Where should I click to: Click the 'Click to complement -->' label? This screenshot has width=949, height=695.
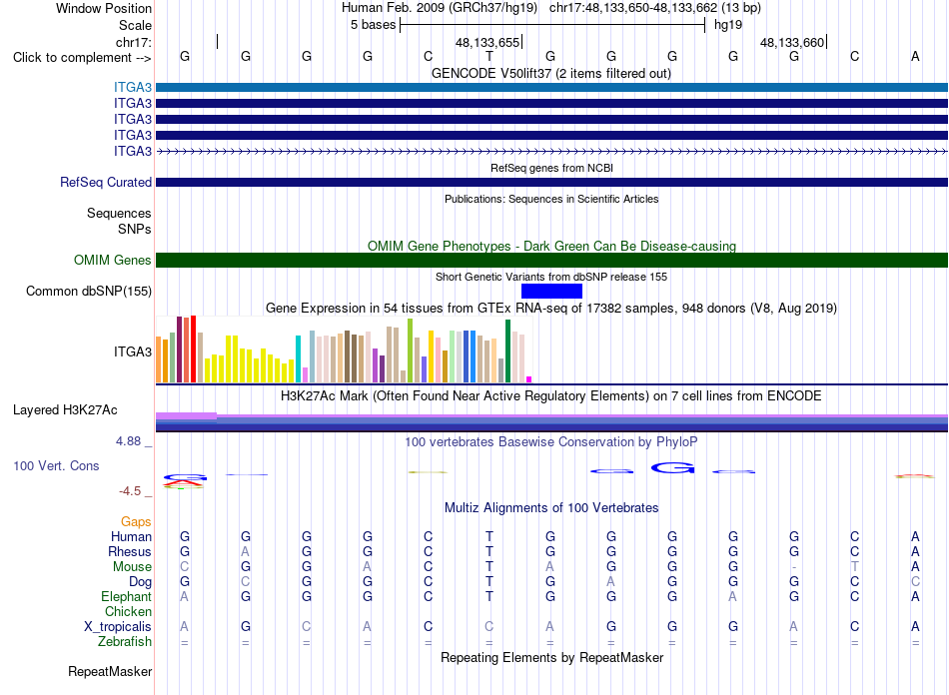[x=82, y=58]
